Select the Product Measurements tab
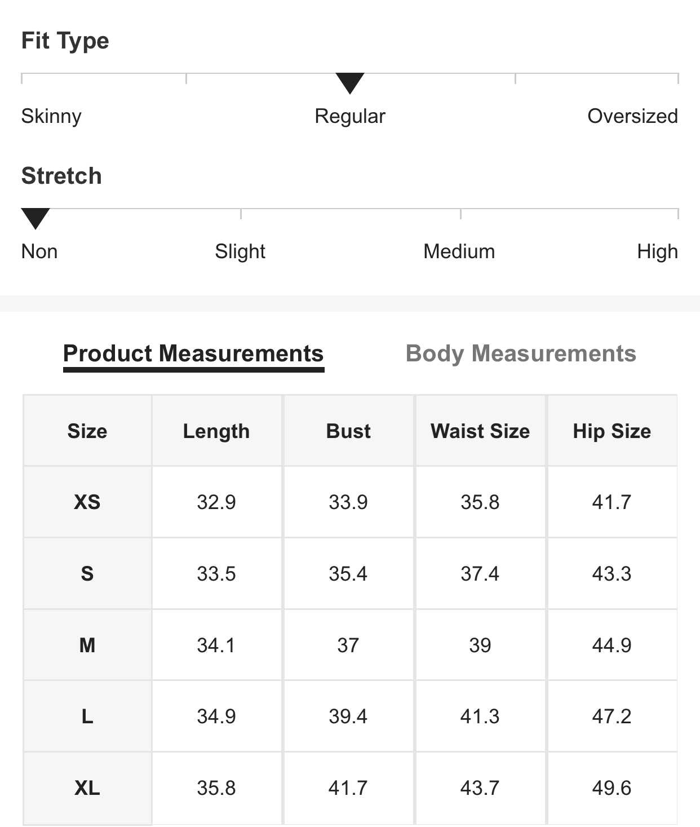 [193, 354]
